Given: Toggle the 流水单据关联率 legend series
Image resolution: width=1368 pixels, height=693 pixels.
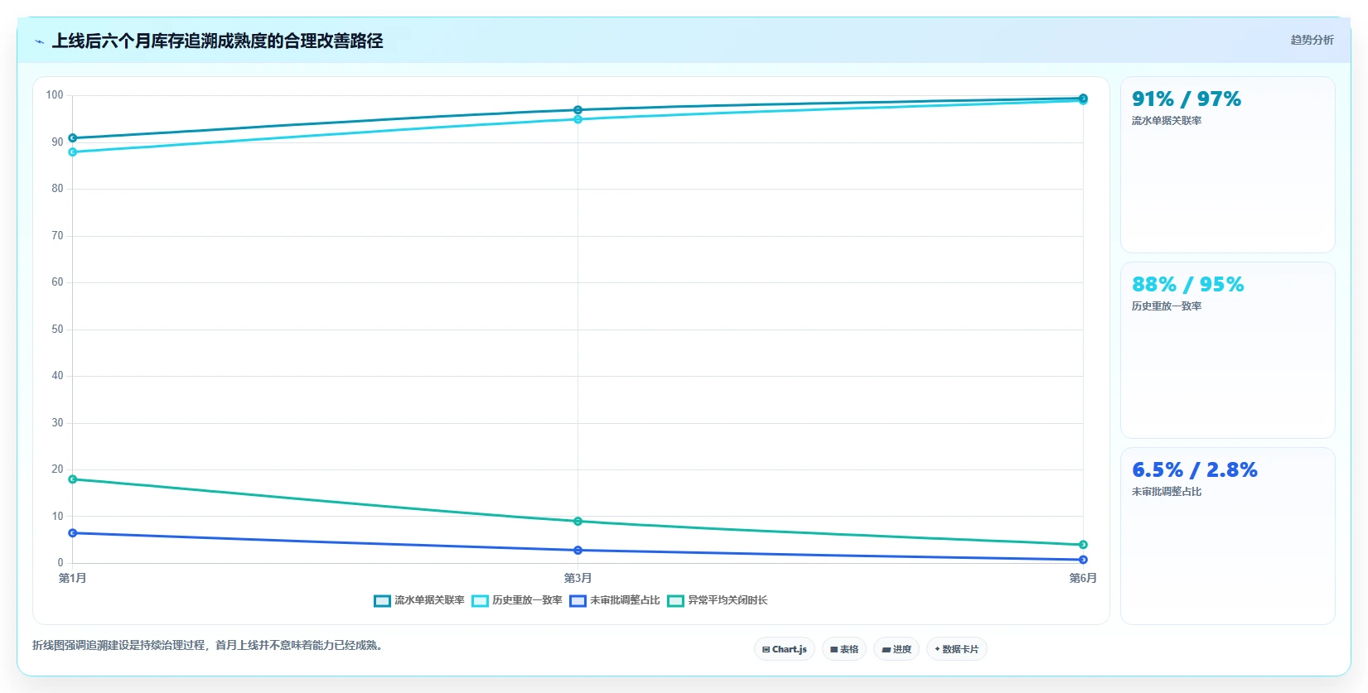Looking at the screenshot, I should 418,600.
